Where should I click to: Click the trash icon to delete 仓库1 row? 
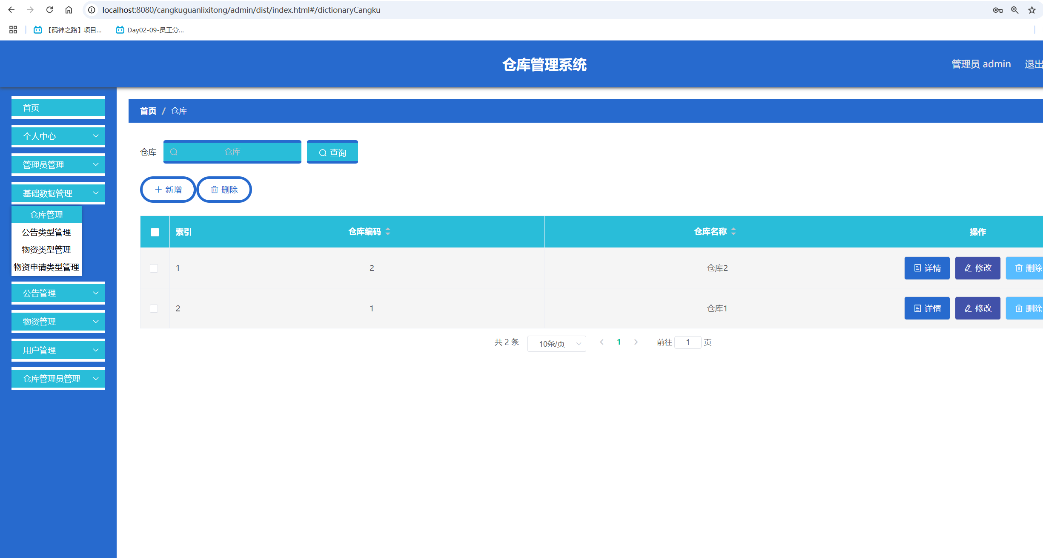[1019, 308]
